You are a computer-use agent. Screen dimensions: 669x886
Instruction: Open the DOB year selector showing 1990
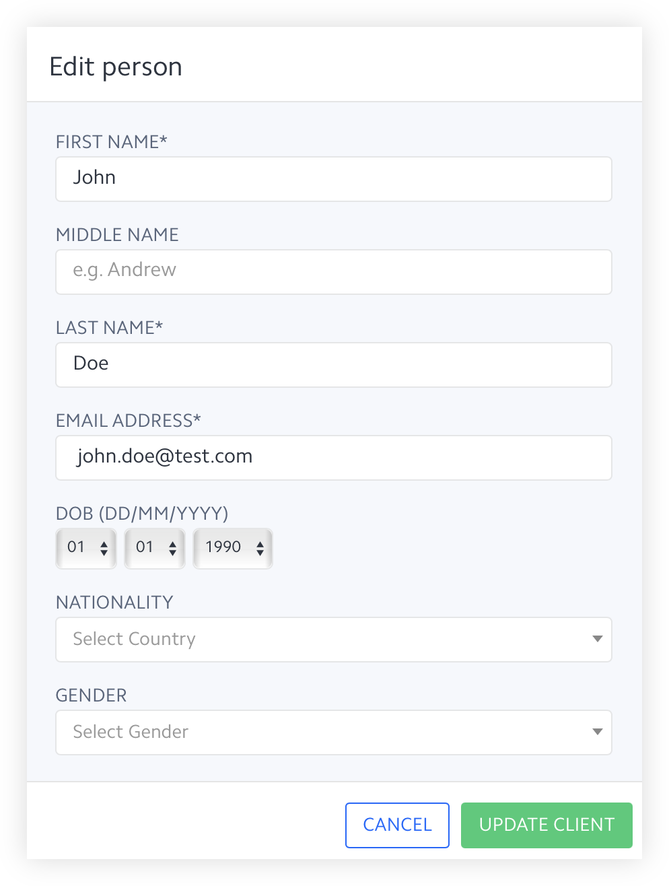tap(232, 548)
